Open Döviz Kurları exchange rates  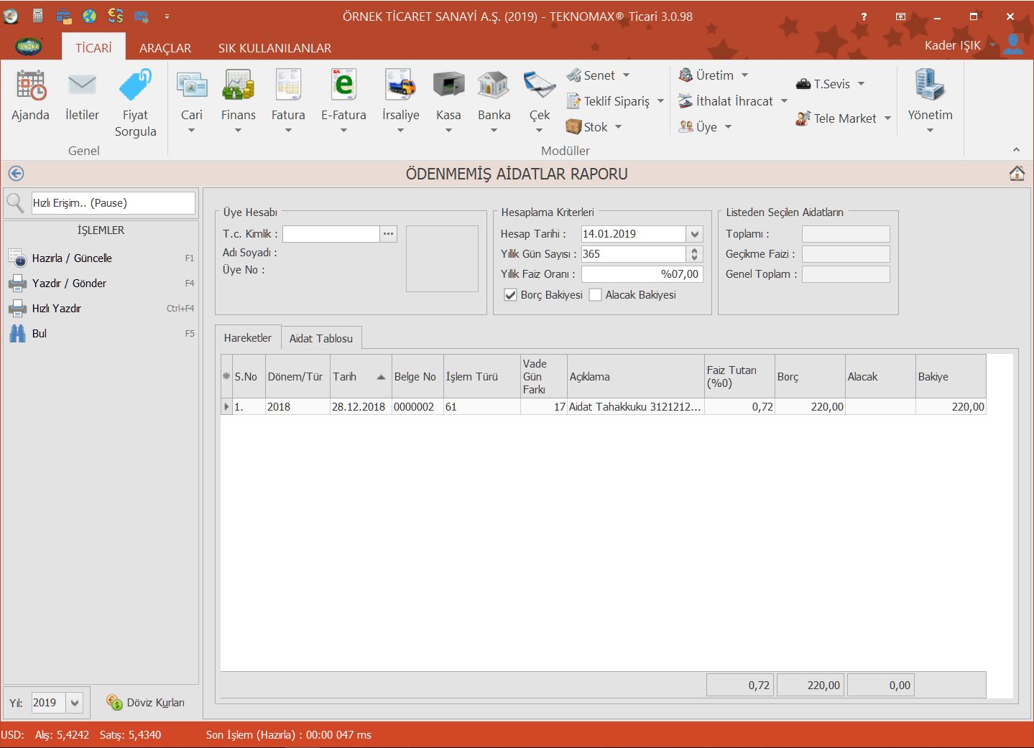tap(146, 703)
